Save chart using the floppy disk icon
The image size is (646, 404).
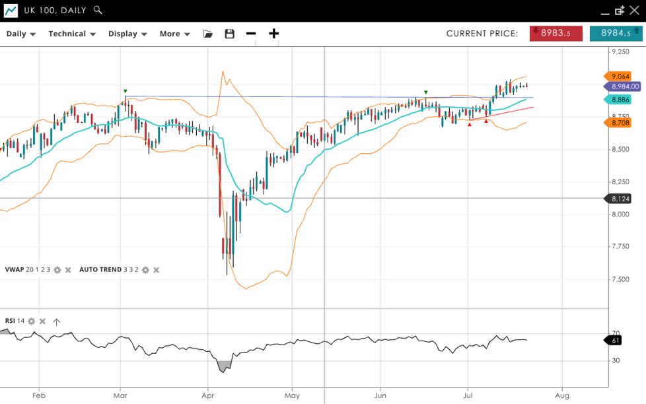(x=229, y=34)
